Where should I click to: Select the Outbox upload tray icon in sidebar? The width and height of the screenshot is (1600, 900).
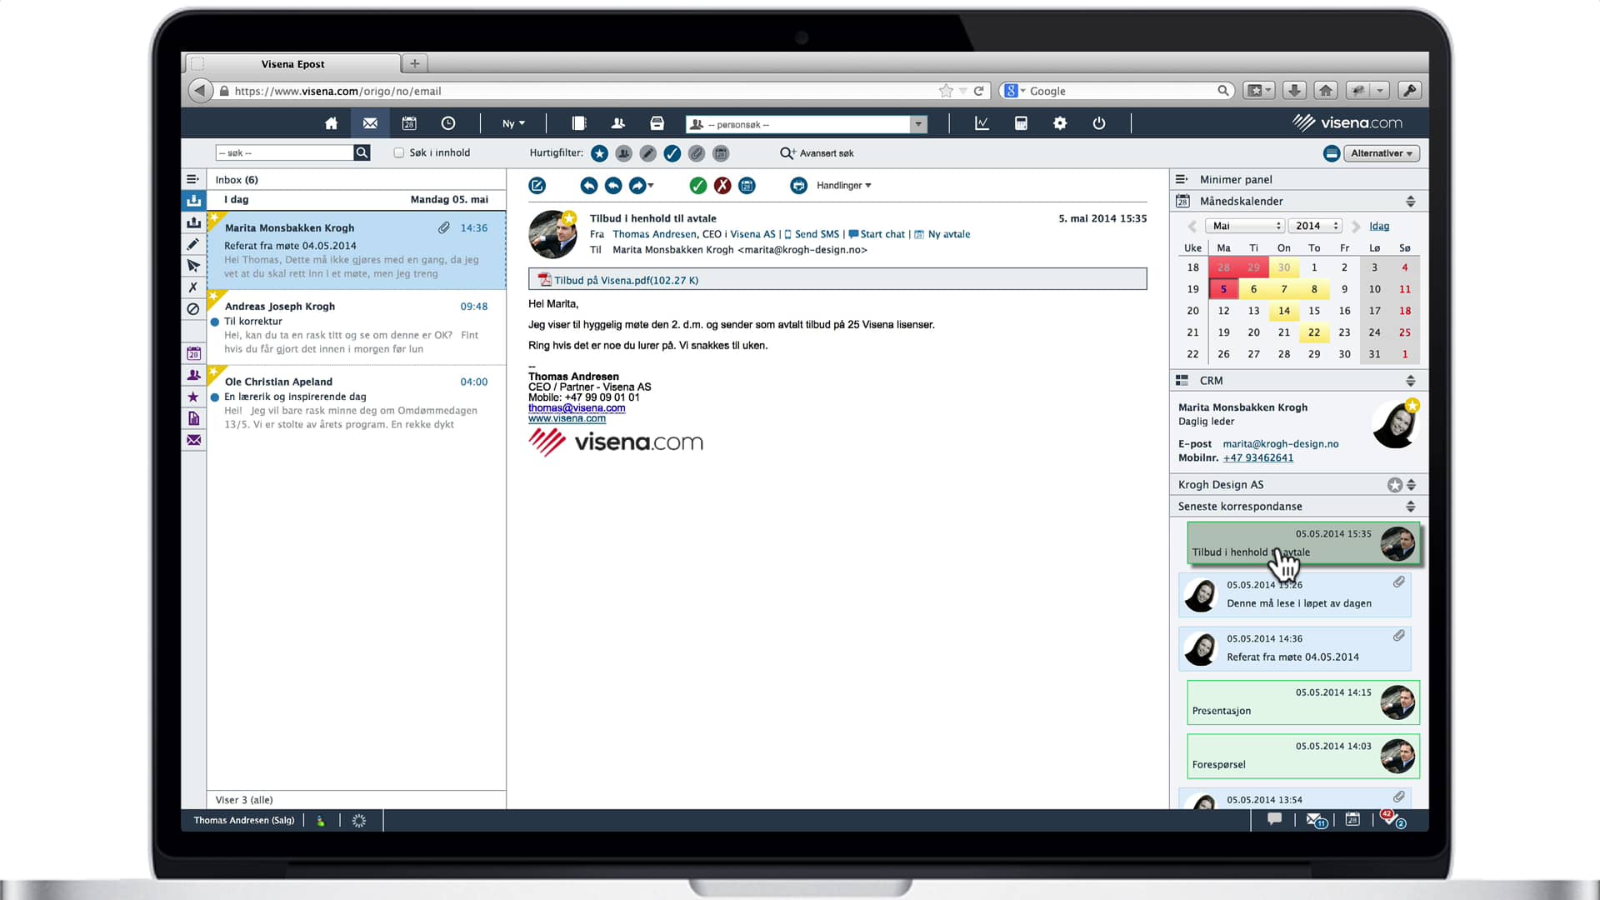(x=193, y=222)
